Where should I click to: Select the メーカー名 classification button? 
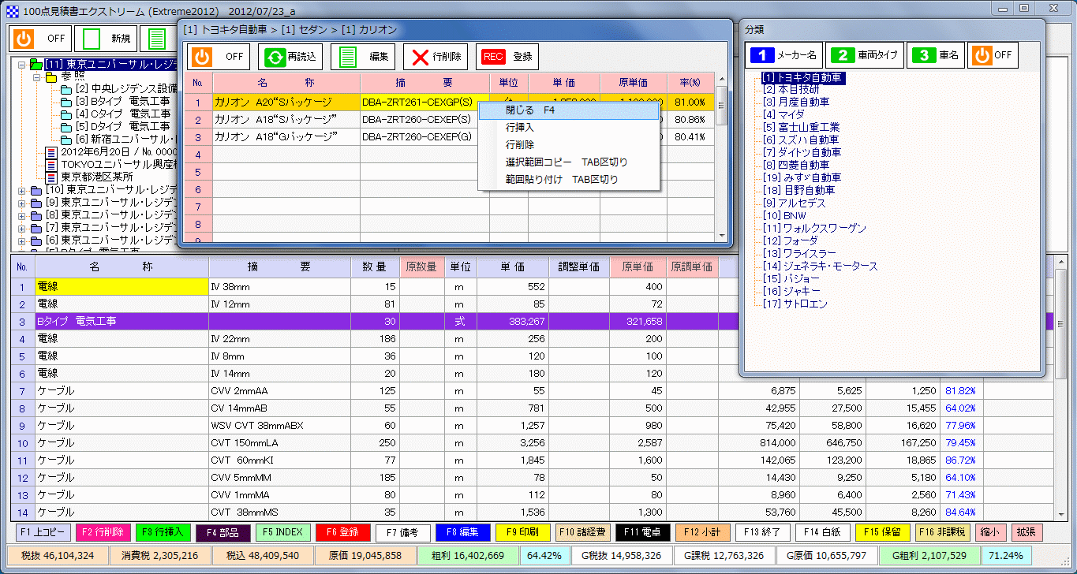(x=783, y=55)
